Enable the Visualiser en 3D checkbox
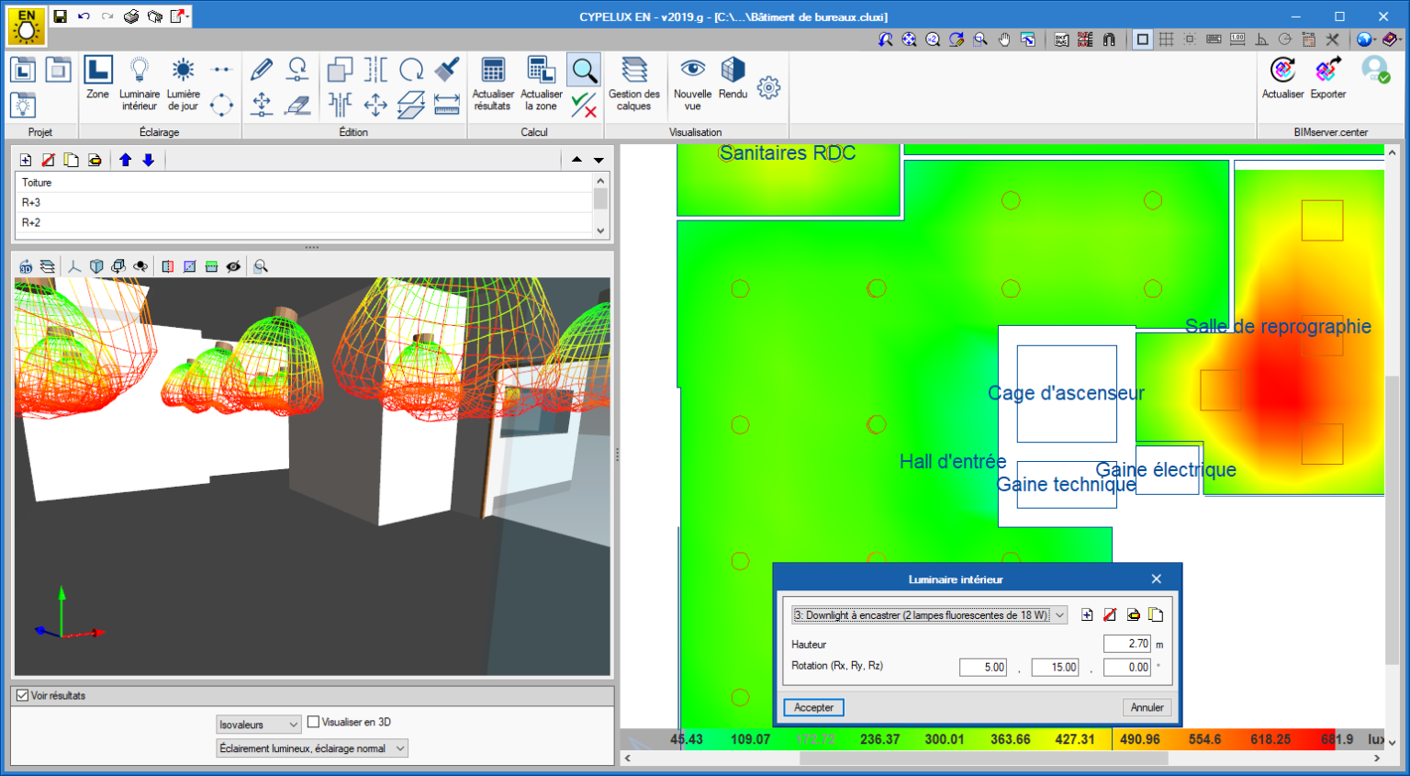Image resolution: width=1410 pixels, height=776 pixels. point(314,722)
